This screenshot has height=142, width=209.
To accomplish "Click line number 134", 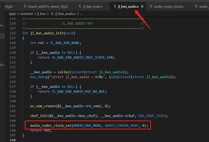I will 13,72.
